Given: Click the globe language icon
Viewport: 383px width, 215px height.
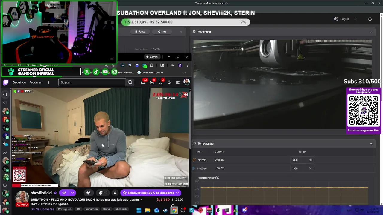Looking at the screenshot, I should coord(336,19).
